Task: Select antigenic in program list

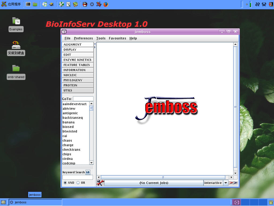Action: (70, 113)
